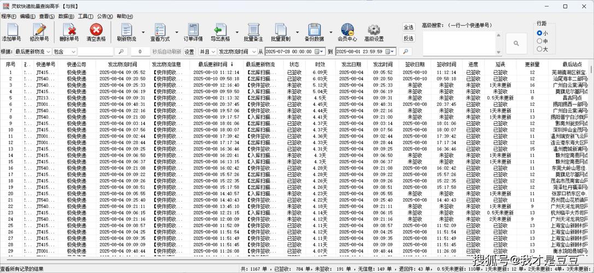Open the 查看(S) menu
The width and height of the screenshot is (594, 273).
point(47,16)
